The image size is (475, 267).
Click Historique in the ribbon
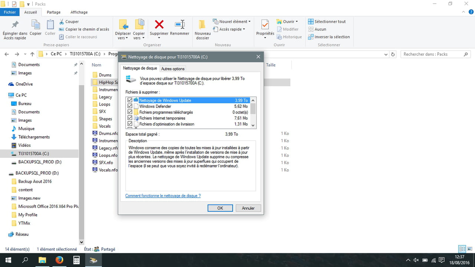[289, 37]
